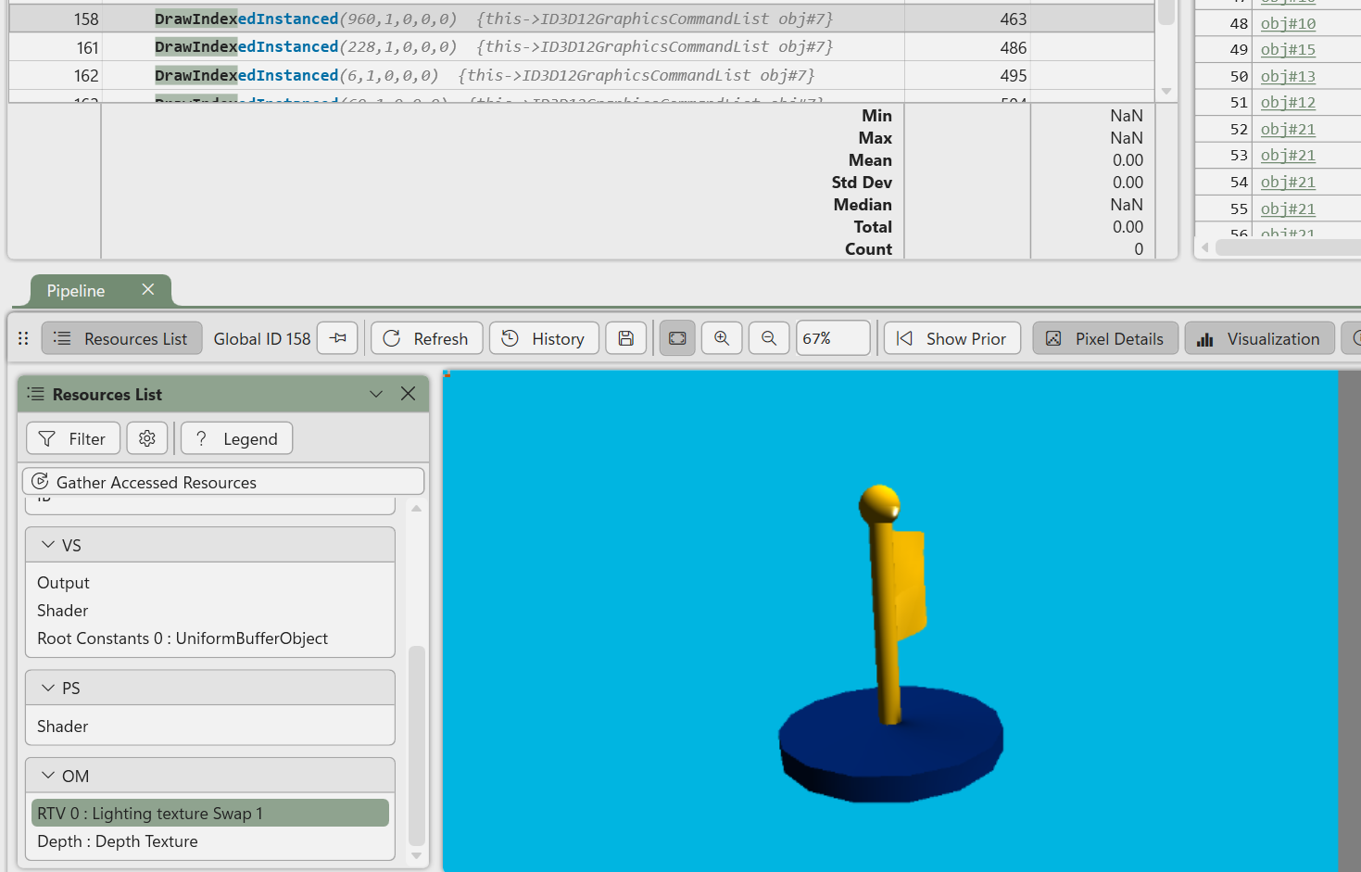Toggle the Resources List toolbar button
Viewport: 1361px width, 872px height.
(121, 338)
